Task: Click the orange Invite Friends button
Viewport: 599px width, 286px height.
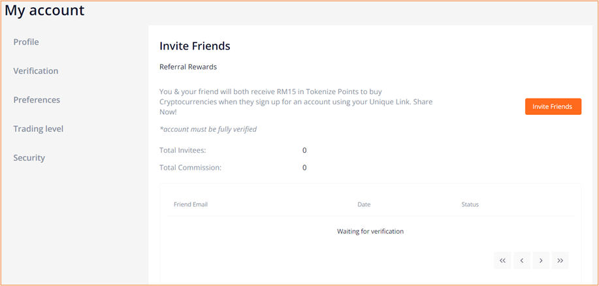Action: (x=553, y=106)
